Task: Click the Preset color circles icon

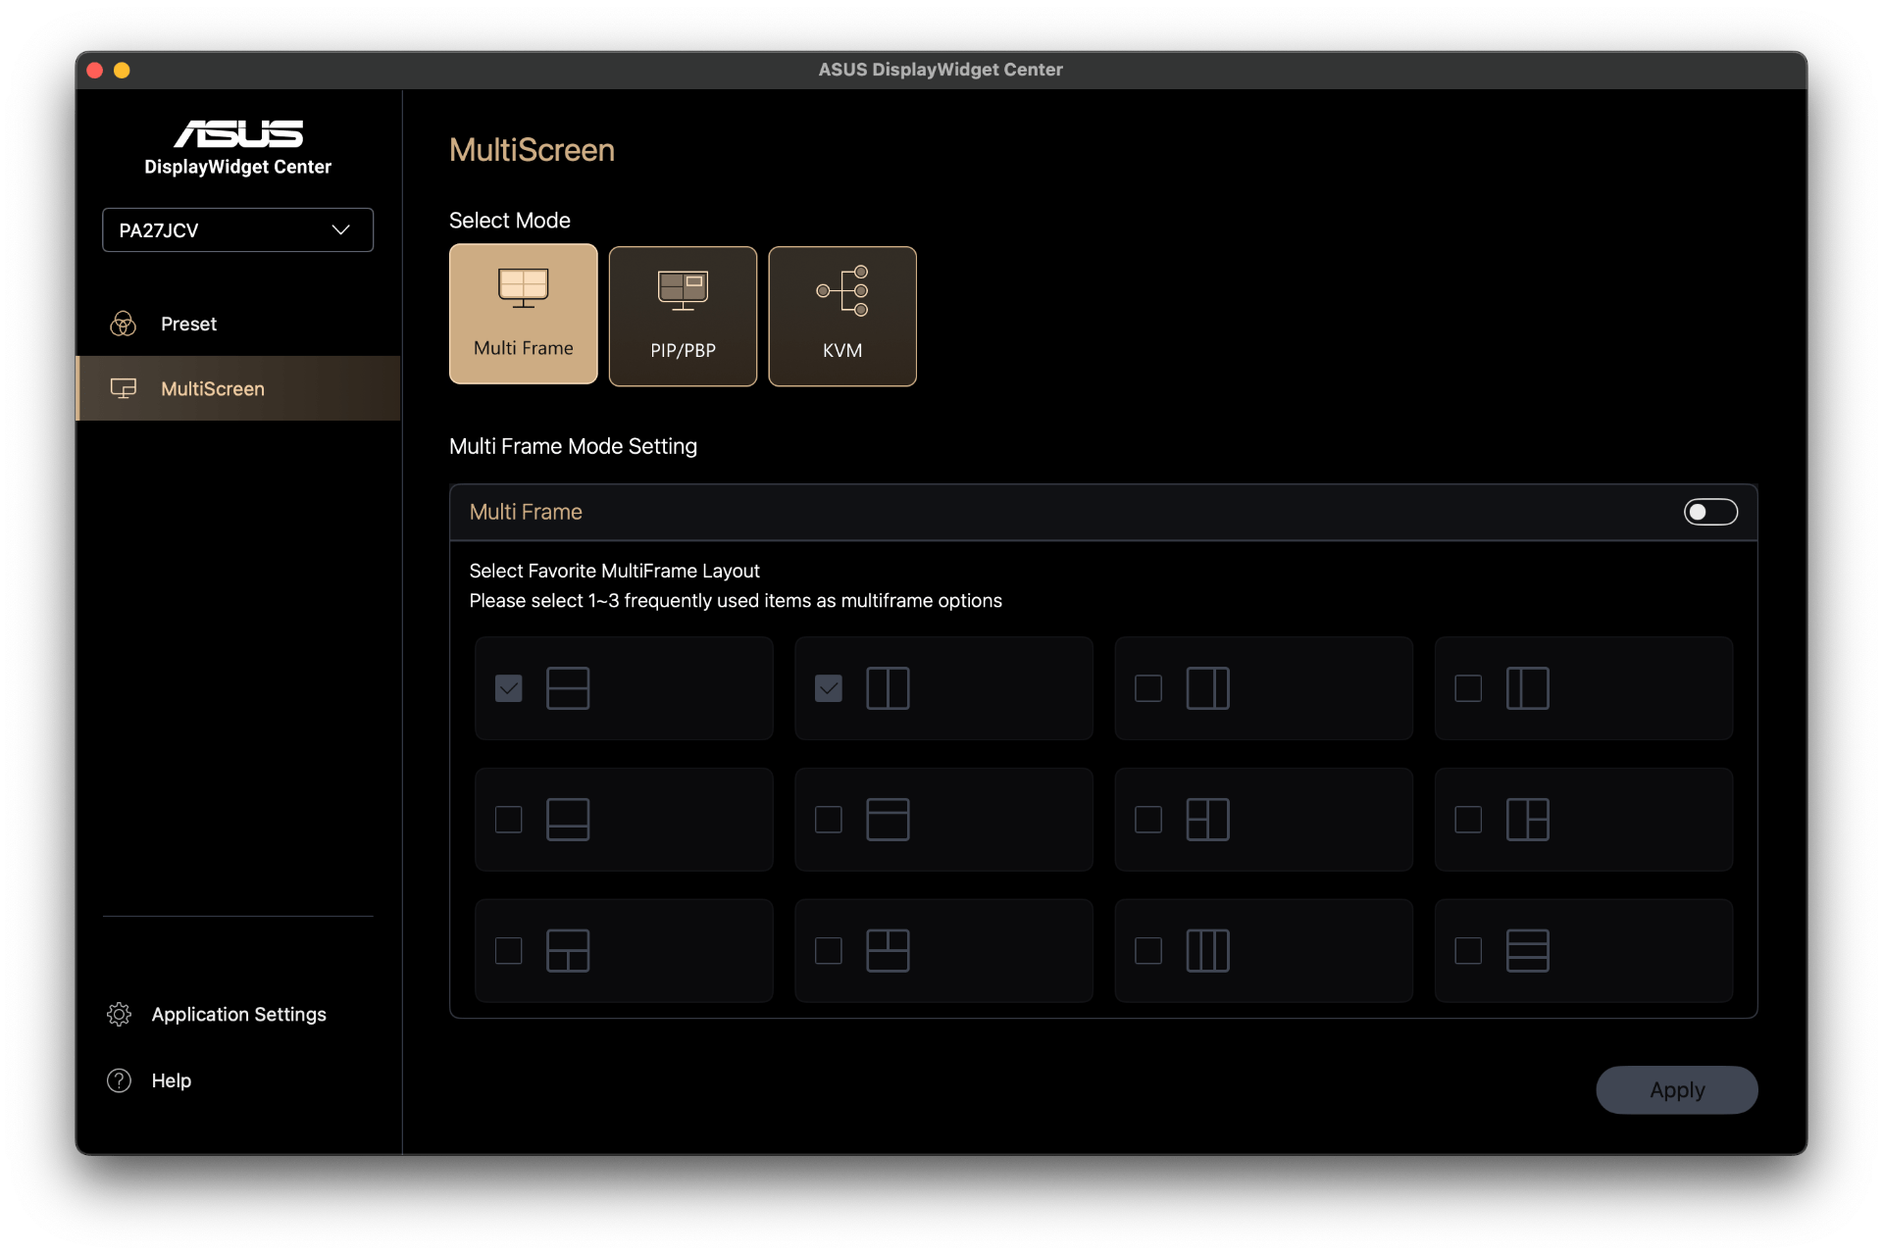Action: click(x=124, y=324)
